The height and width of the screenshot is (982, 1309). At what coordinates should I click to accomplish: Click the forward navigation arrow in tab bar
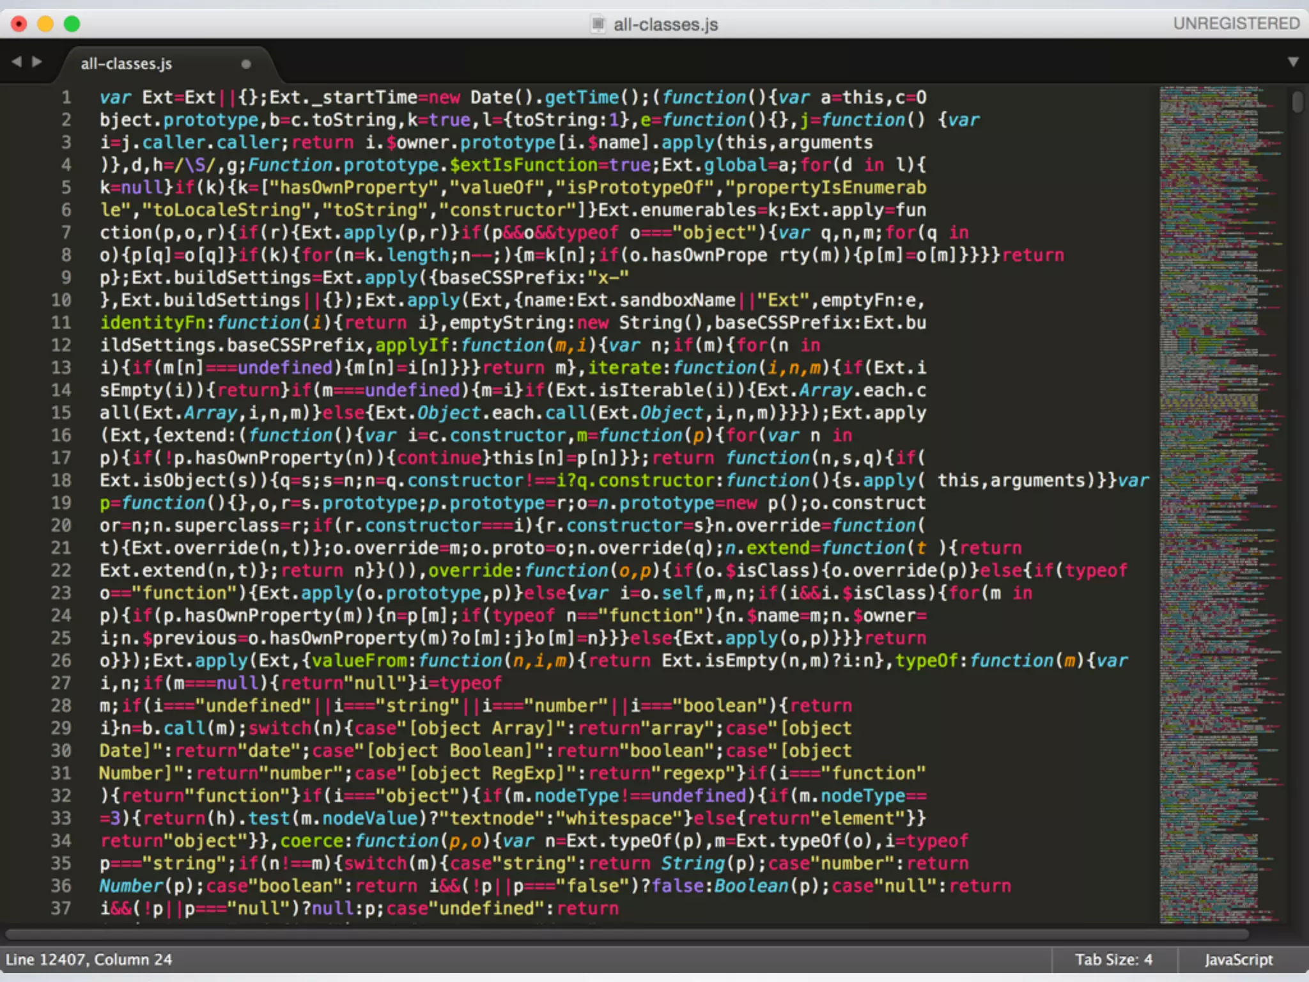[x=37, y=61]
